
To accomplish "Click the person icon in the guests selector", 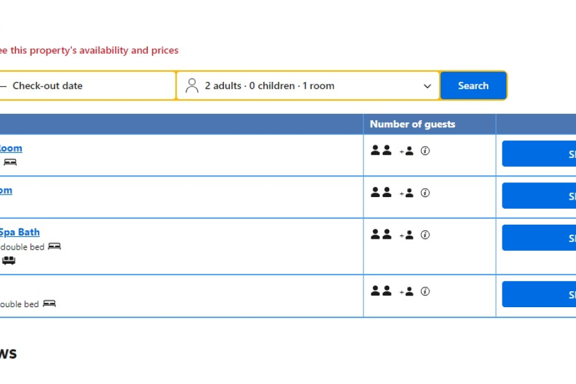I will [191, 86].
